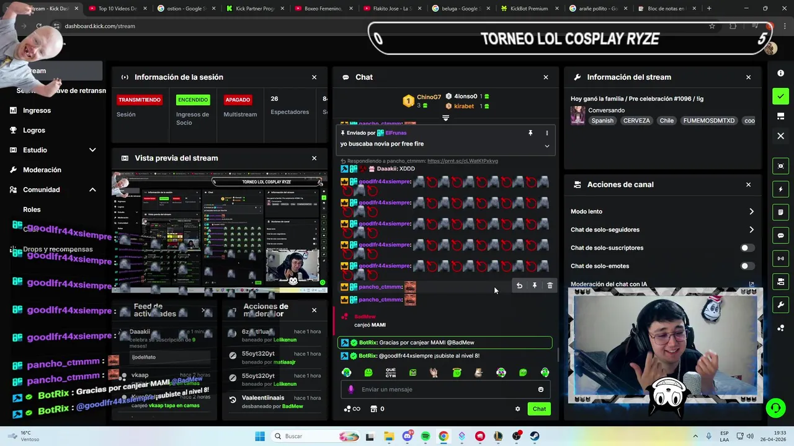
Task: Click the Spanish tag
Action: click(602, 121)
